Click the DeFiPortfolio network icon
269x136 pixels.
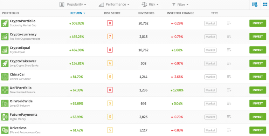pos(5,90)
